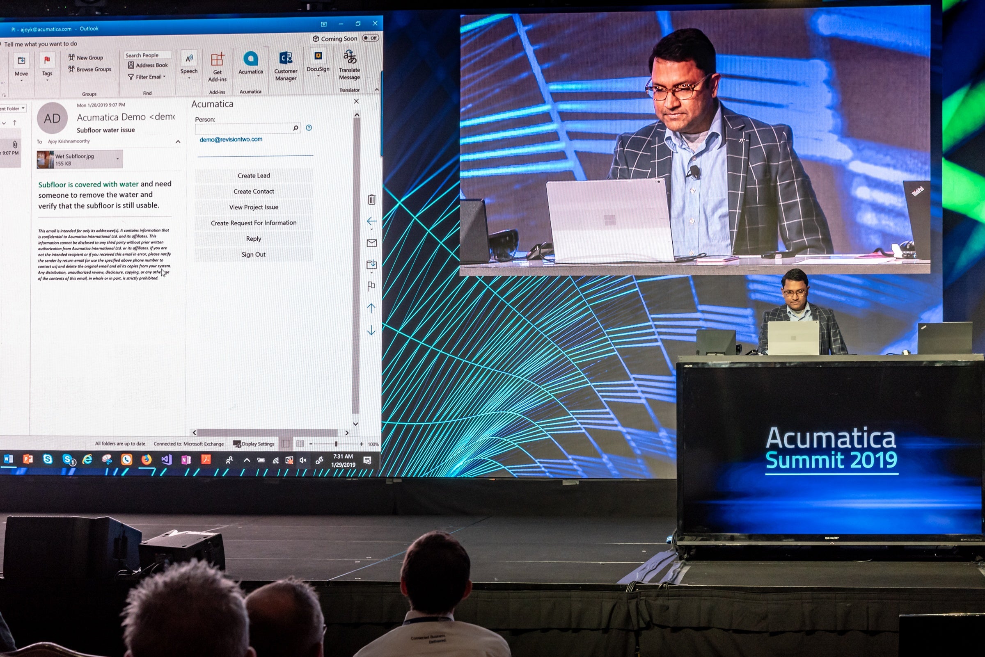Open Customer Manager in the ribbon
The image size is (985, 657).
click(x=286, y=66)
